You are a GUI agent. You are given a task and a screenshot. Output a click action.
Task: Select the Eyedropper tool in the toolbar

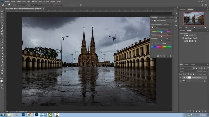click(x=2, y=25)
